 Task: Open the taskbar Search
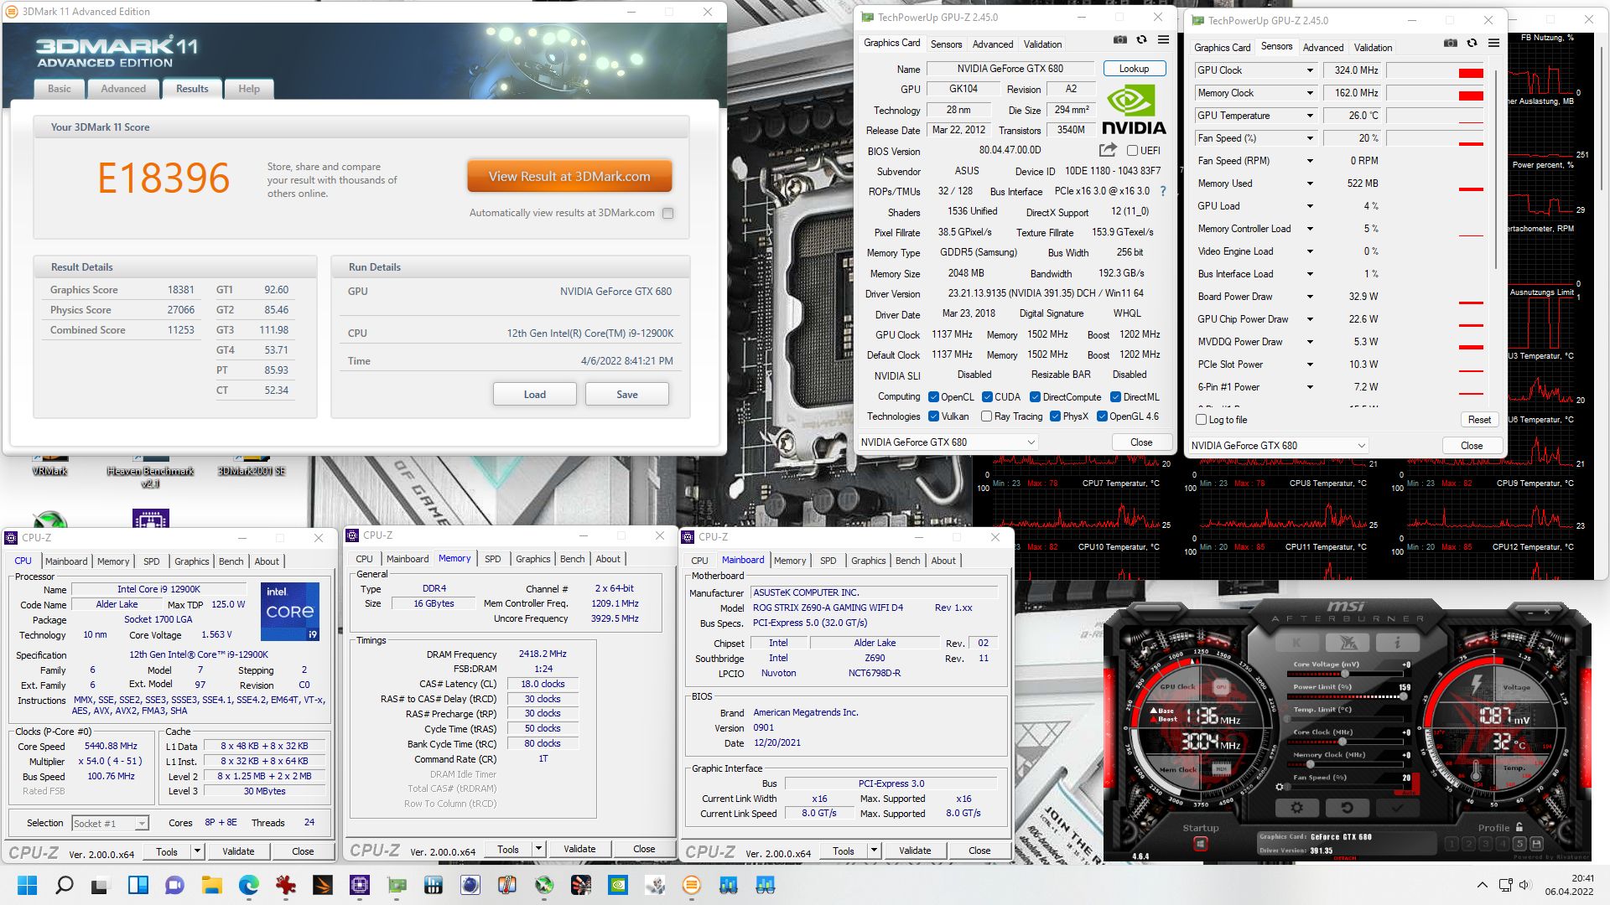pos(64,885)
